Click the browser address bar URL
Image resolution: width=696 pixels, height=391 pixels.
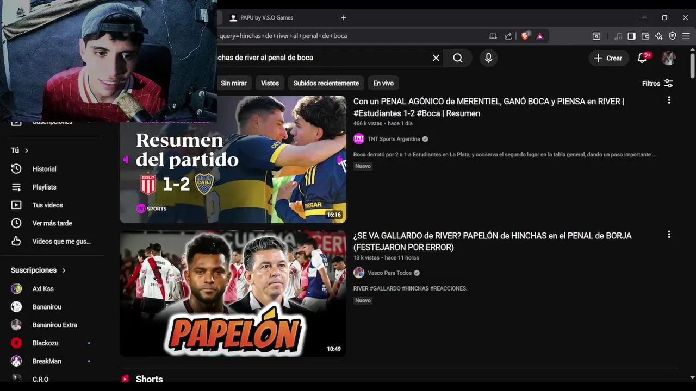[282, 36]
